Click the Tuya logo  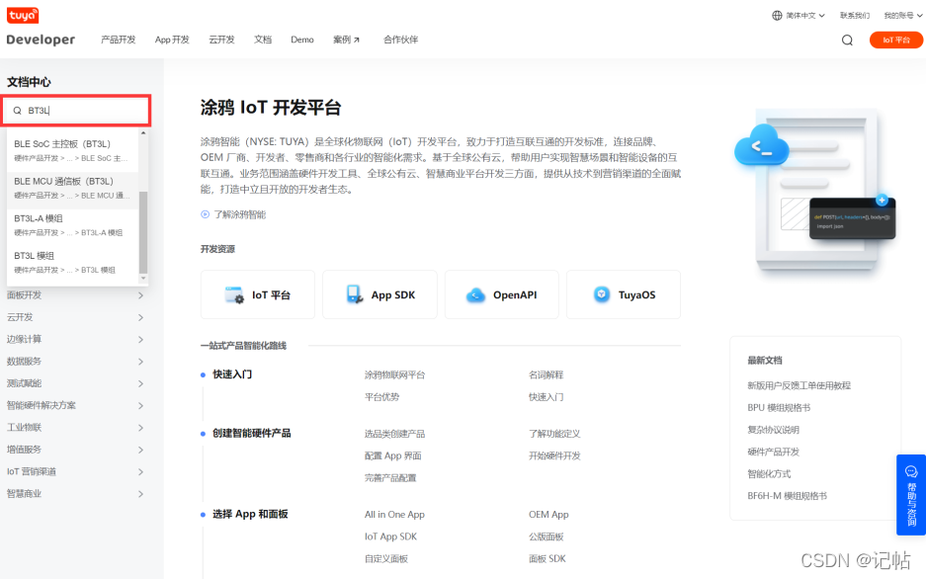tap(23, 16)
